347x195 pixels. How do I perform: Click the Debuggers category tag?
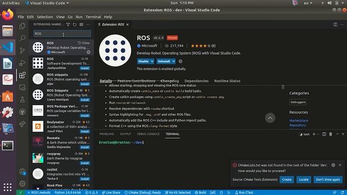[x=298, y=102]
